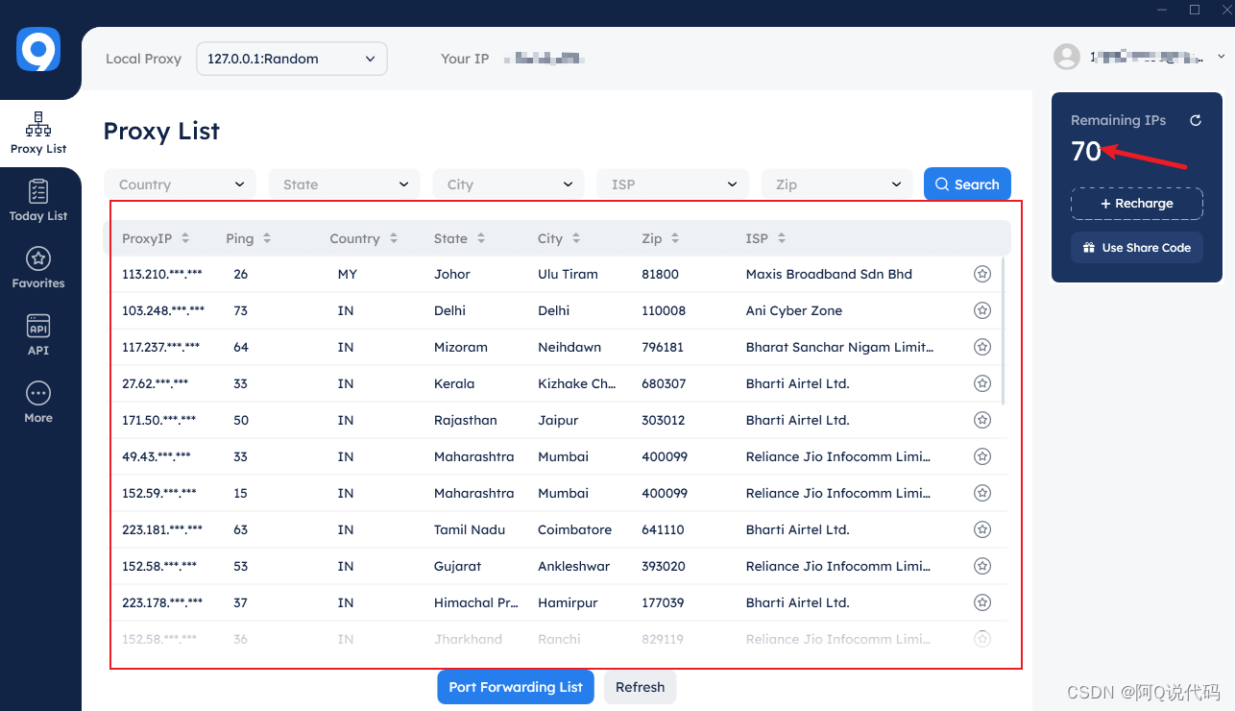Click the Recharge button
This screenshot has height=711, width=1235.
pyautogui.click(x=1137, y=204)
